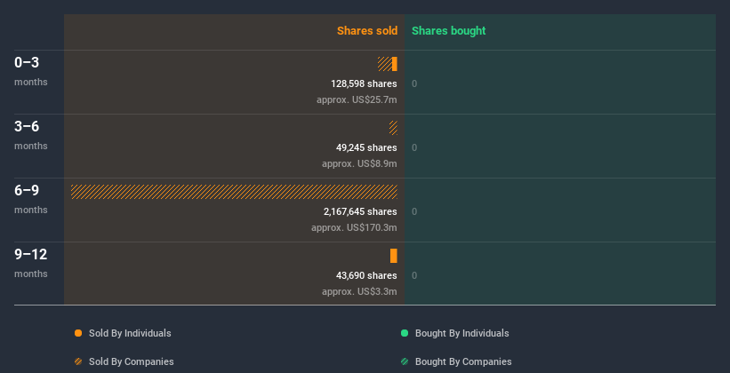The height and width of the screenshot is (373, 730).
Task: Click the hatched bar segment in 0–3 months
Action: pos(385,64)
